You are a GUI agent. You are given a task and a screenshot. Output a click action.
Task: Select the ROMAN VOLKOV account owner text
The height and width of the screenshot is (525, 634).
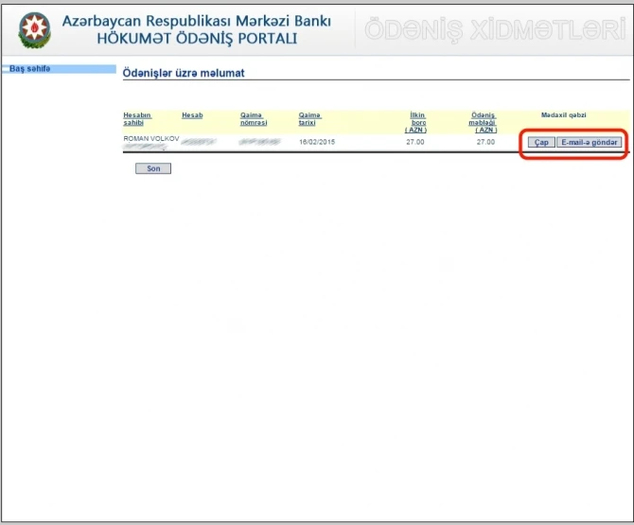tap(151, 139)
